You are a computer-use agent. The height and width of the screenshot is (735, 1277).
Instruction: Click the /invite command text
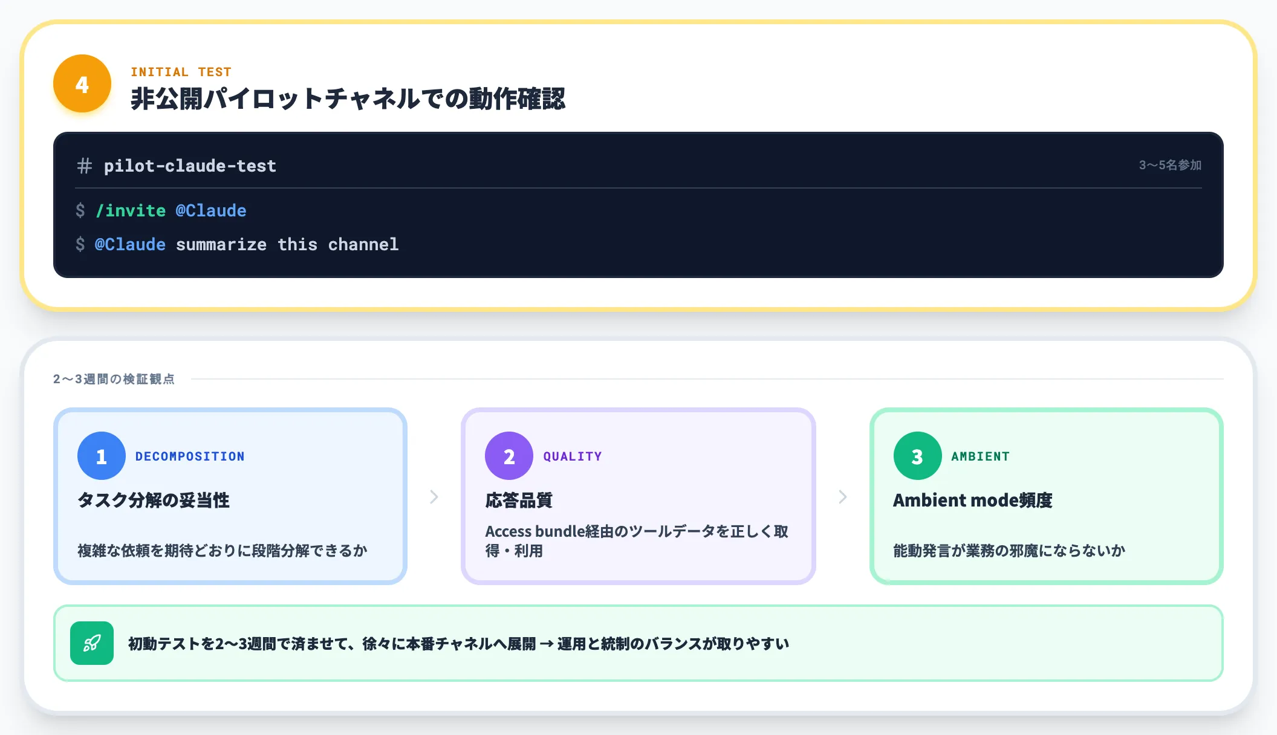tap(131, 210)
